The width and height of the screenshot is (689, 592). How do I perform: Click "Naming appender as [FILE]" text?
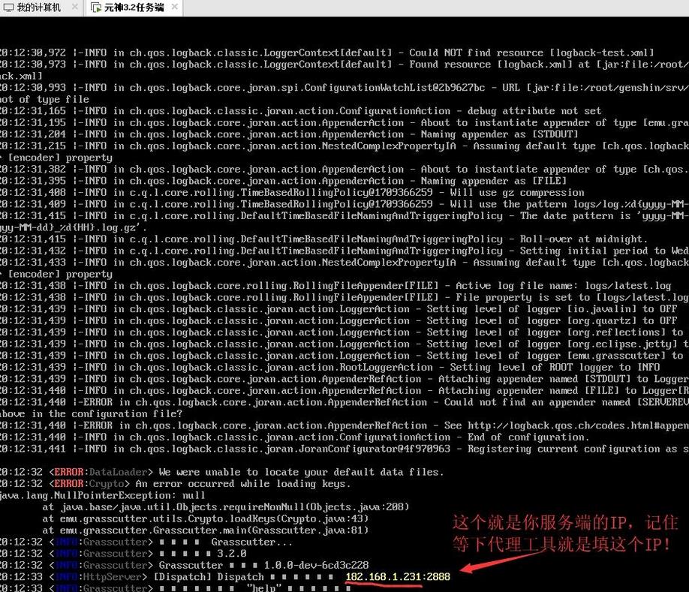point(493,181)
